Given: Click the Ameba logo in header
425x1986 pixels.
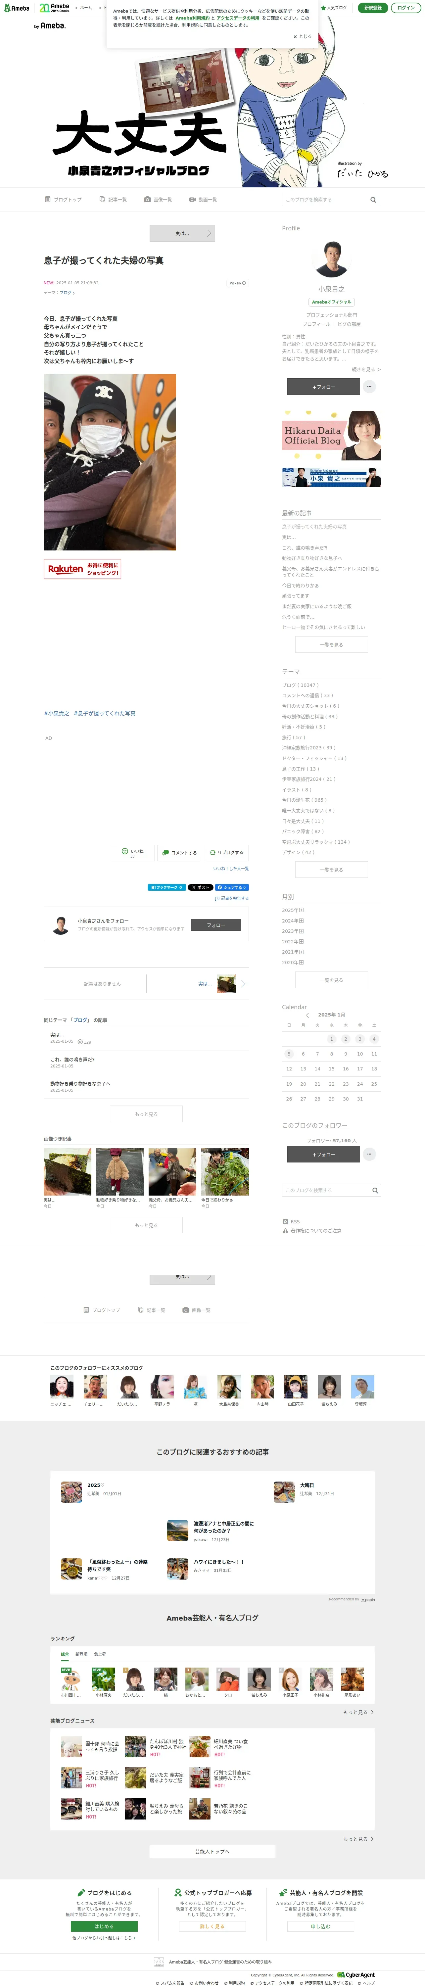Looking at the screenshot, I should pos(16,8).
